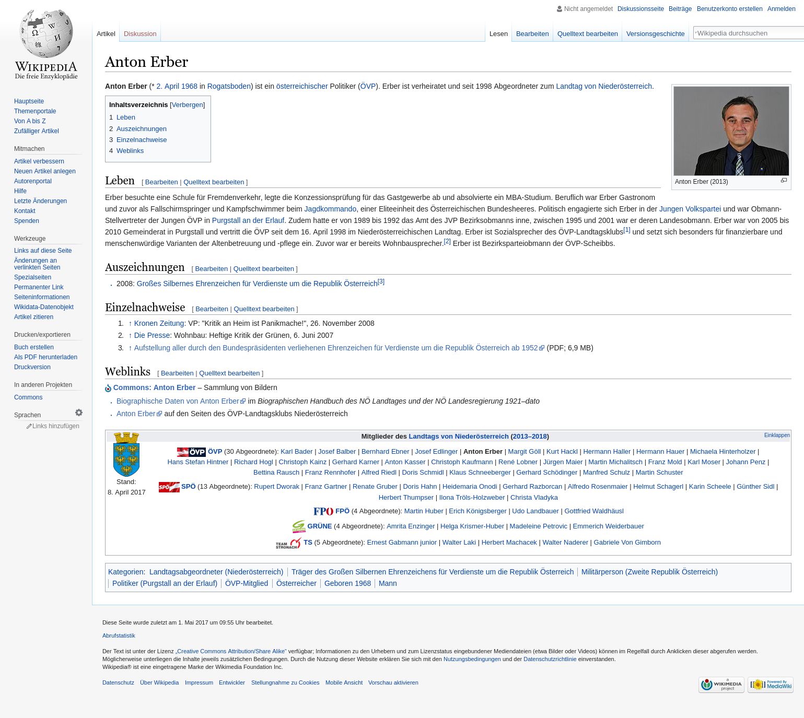The height and width of the screenshot is (718, 804).
Task: Jump back from reference 2 using its arrow
Action: [x=130, y=335]
